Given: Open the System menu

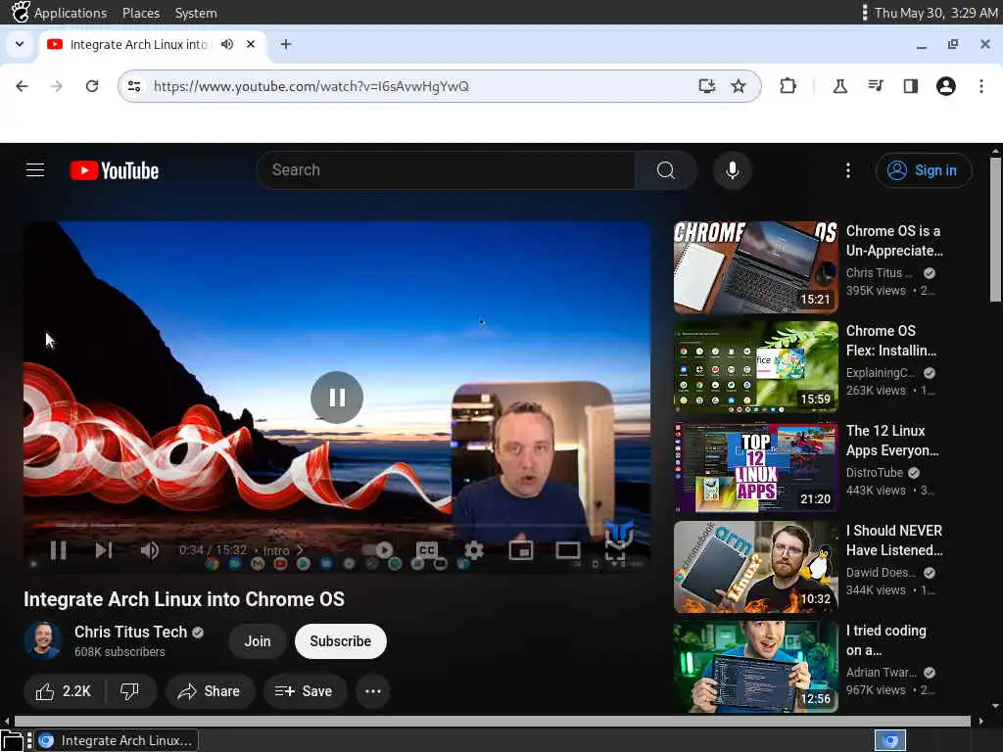Looking at the screenshot, I should (x=196, y=13).
